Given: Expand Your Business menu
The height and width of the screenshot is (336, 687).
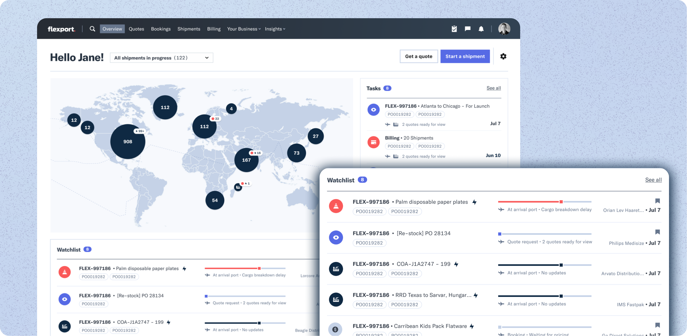Looking at the screenshot, I should [x=244, y=29].
